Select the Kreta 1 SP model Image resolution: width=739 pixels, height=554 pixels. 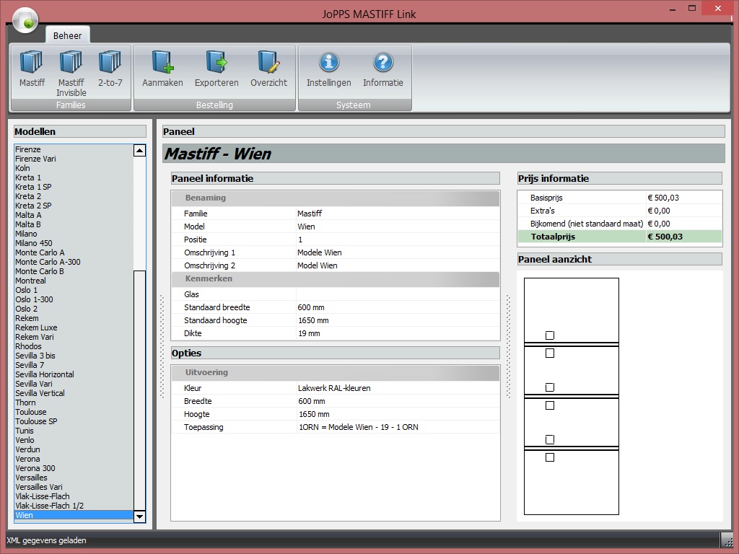pos(74,187)
